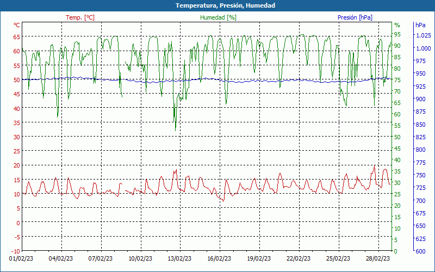
Task: Click the '600' pressure axis value
Action: pyautogui.click(x=420, y=251)
